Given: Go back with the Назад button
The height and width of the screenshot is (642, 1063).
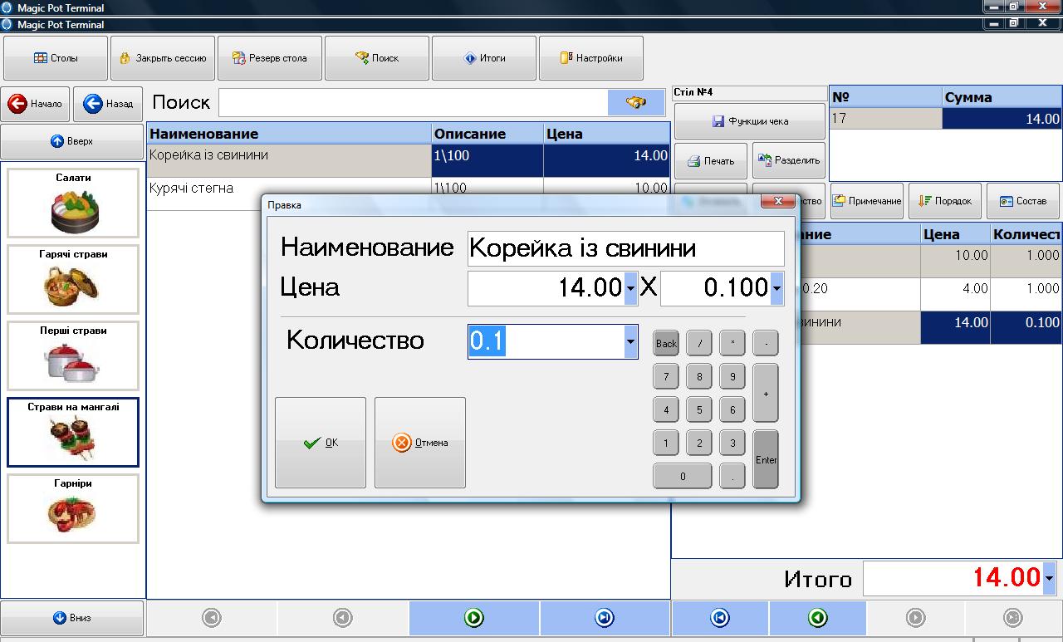Looking at the screenshot, I should point(108,104).
